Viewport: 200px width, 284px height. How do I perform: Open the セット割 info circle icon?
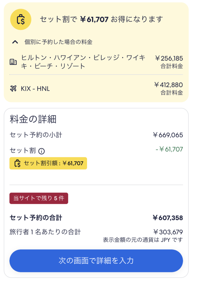[41, 151]
